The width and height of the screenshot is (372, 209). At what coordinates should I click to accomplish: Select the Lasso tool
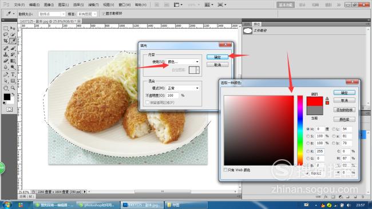6,35
